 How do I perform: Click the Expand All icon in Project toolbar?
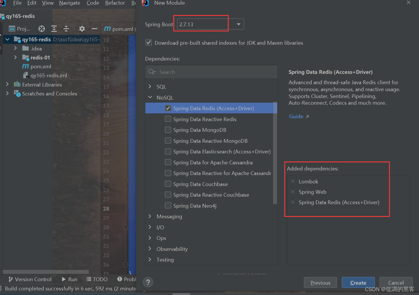click(54, 29)
